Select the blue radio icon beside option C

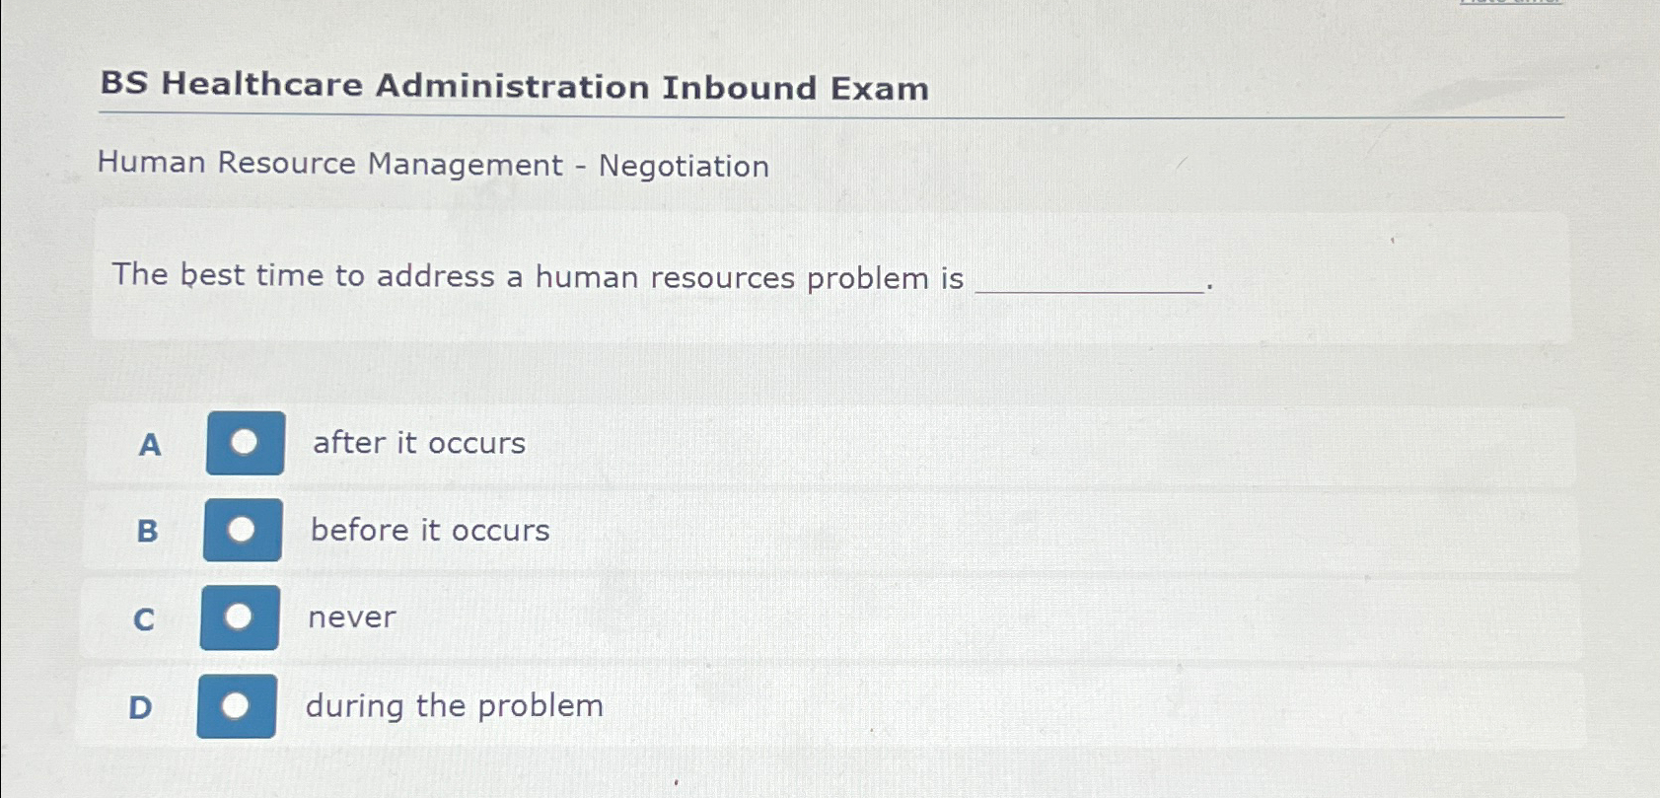coord(238,617)
